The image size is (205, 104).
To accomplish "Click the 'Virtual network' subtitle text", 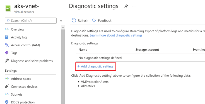I will (24, 12).
